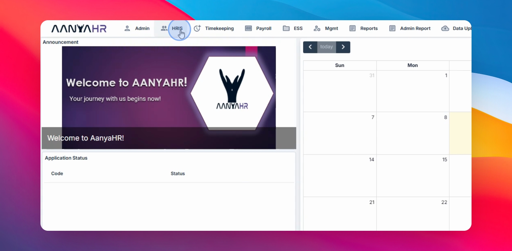Click the Announcement heading
The image size is (512, 251).
click(x=61, y=42)
